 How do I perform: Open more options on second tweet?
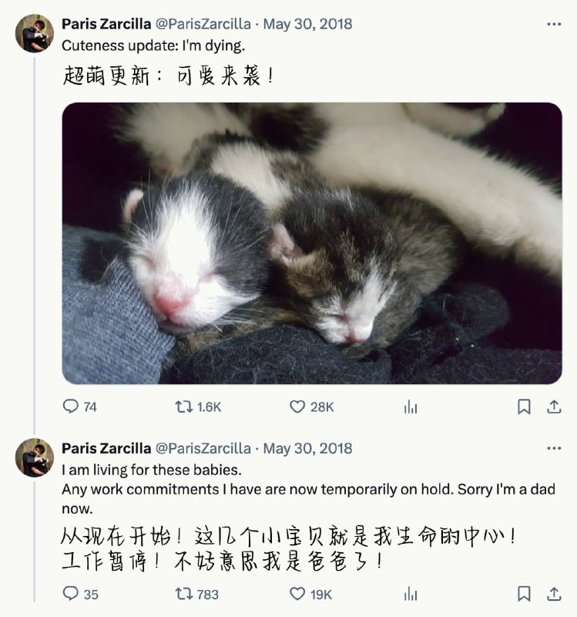point(554,448)
